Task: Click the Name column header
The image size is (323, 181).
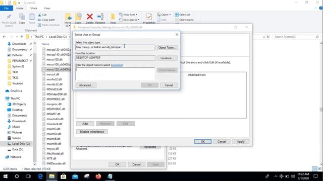Action: (45, 44)
